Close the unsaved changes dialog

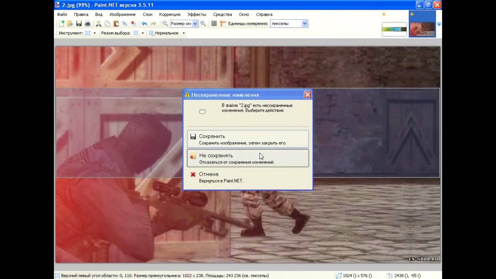click(x=307, y=95)
